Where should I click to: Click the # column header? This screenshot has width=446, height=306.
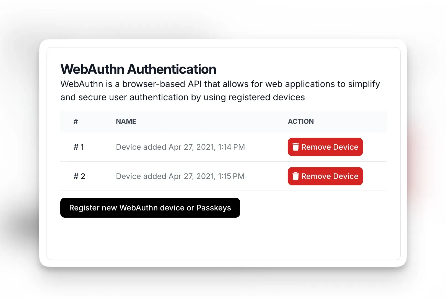[x=76, y=122]
